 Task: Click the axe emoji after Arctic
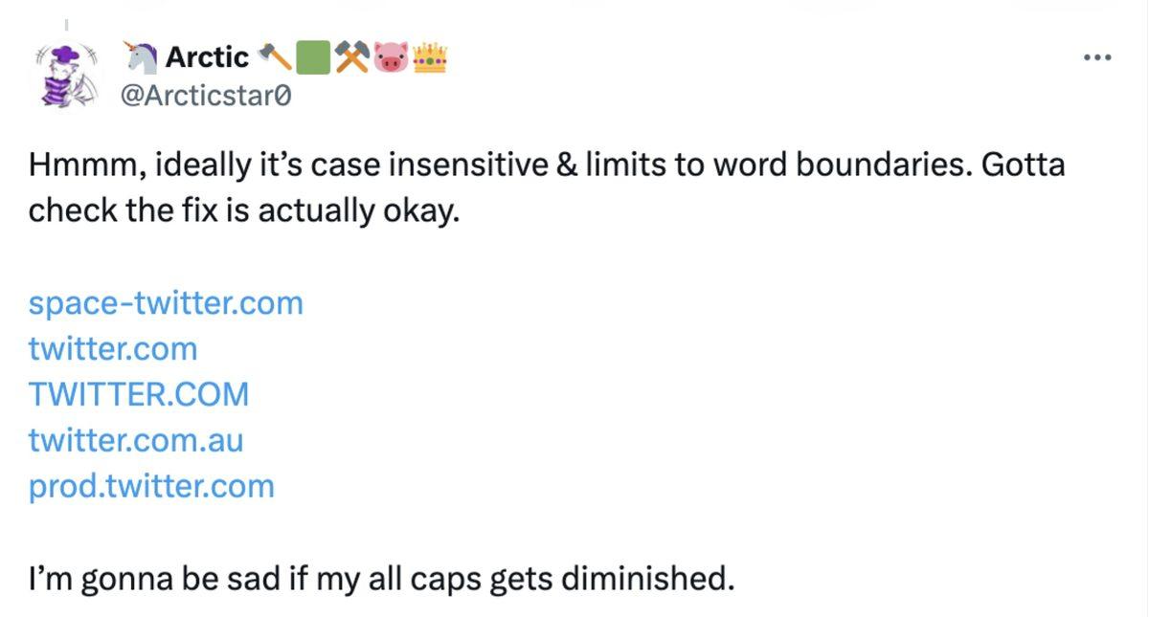[276, 58]
